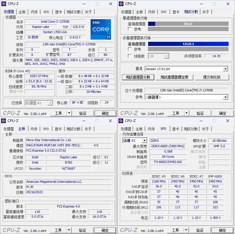Click core count 8P + 8E field
The image size is (235, 234).
pyautogui.click(x=77, y=102)
